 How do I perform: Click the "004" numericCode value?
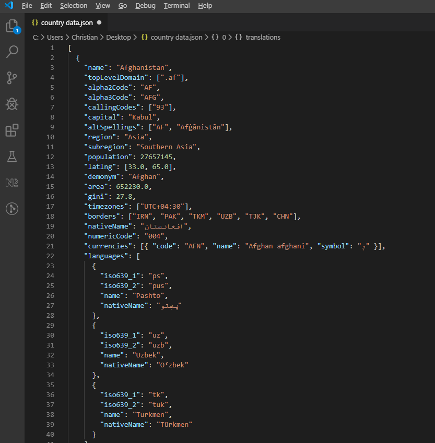[154, 236]
